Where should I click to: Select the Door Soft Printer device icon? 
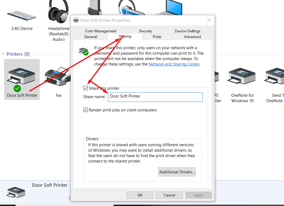pyautogui.click(x=22, y=77)
